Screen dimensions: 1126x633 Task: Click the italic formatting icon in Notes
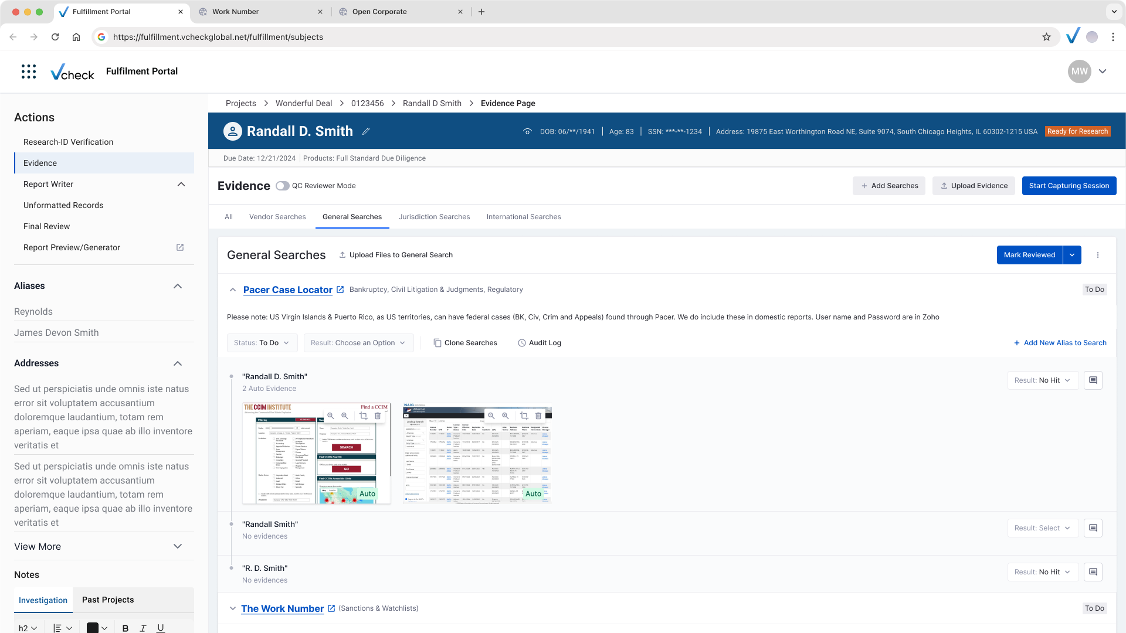pyautogui.click(x=143, y=628)
